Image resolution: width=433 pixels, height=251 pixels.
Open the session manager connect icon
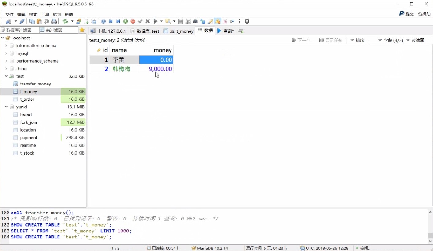click(9, 21)
